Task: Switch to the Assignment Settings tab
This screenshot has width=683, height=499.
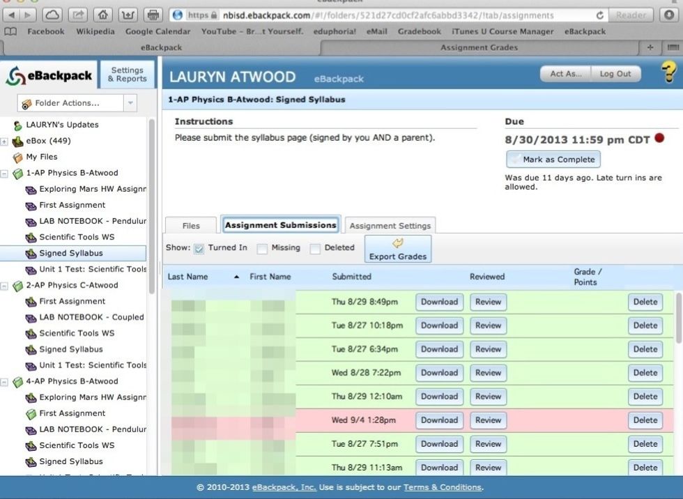Action: click(x=390, y=225)
